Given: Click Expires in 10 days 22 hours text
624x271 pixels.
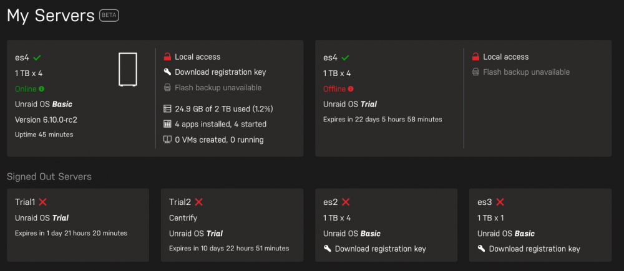Looking at the screenshot, I should click(x=229, y=249).
